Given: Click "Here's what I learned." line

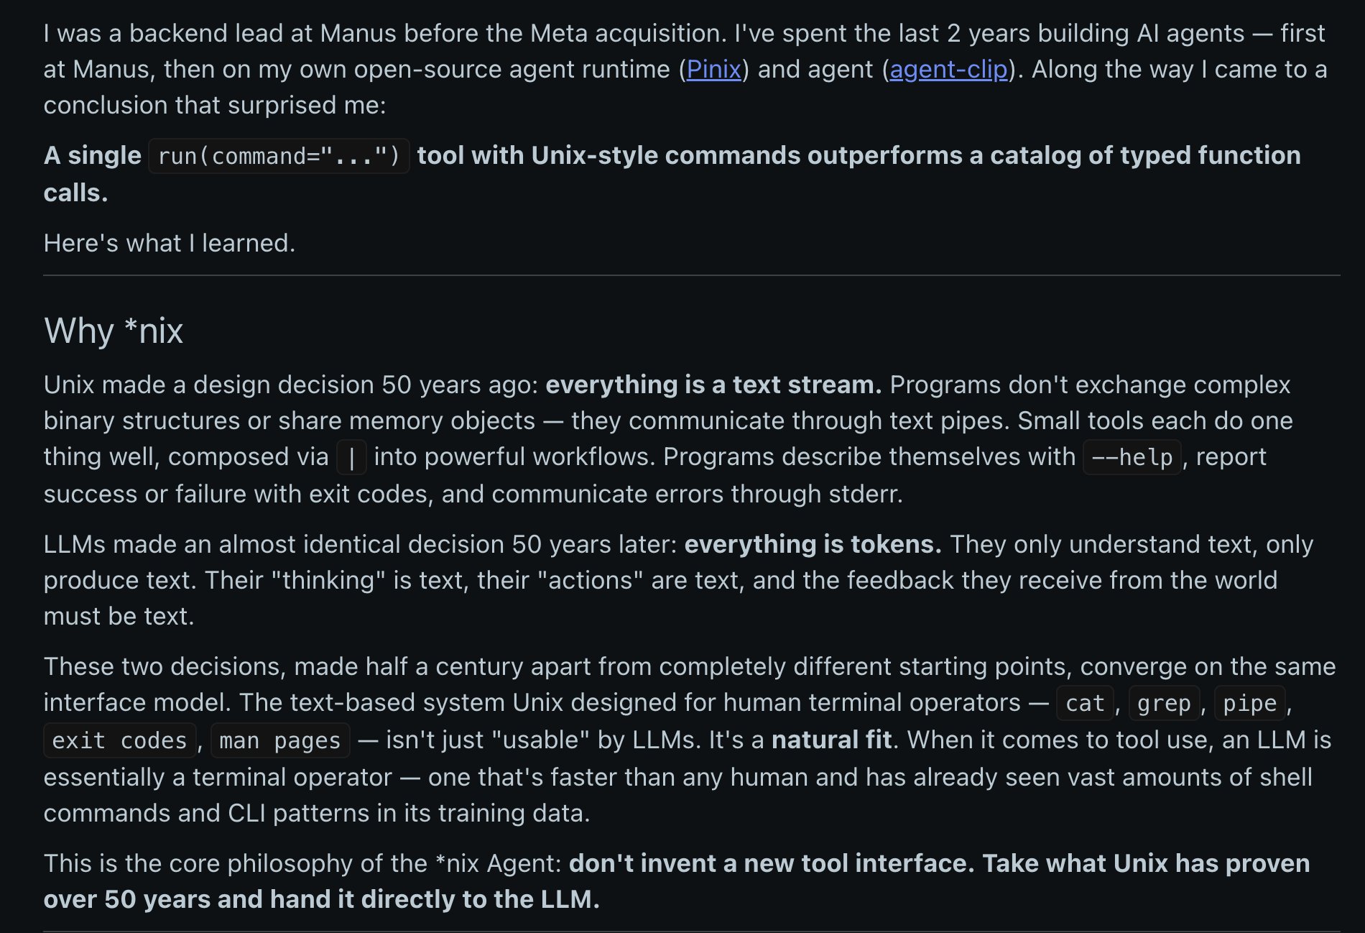Looking at the screenshot, I should pyautogui.click(x=170, y=244).
